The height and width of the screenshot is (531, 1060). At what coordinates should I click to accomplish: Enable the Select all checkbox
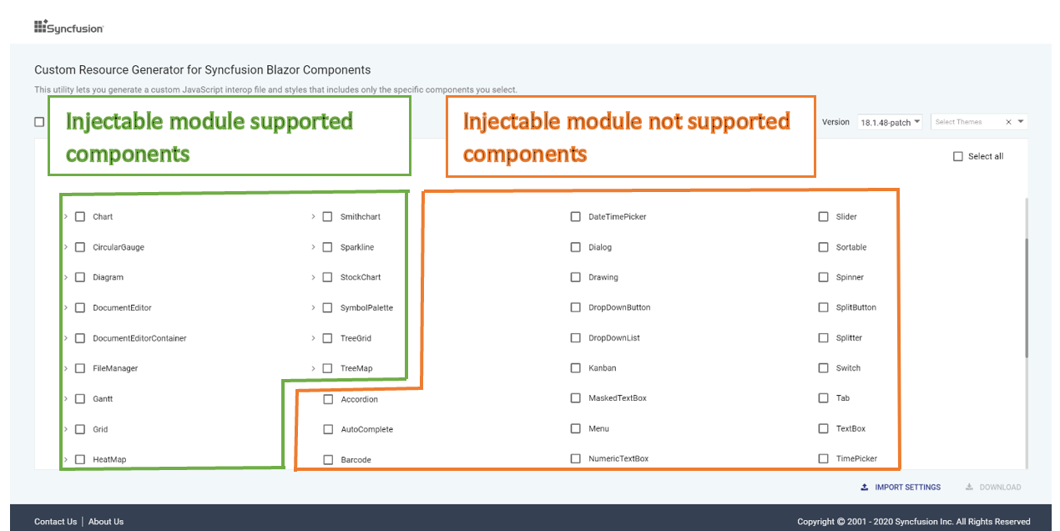[958, 156]
